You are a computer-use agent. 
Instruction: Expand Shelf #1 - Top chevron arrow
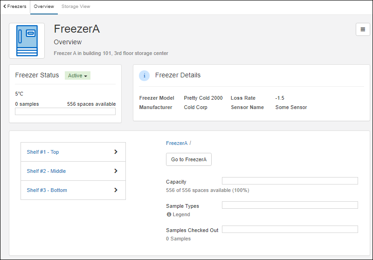116,152
